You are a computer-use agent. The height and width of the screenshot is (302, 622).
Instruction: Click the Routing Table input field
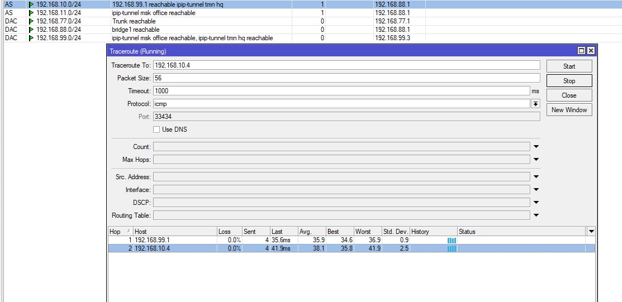click(x=341, y=215)
